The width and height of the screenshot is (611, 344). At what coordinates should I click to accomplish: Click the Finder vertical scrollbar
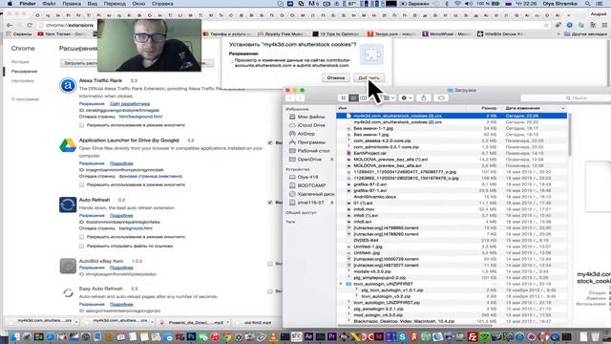569,135
